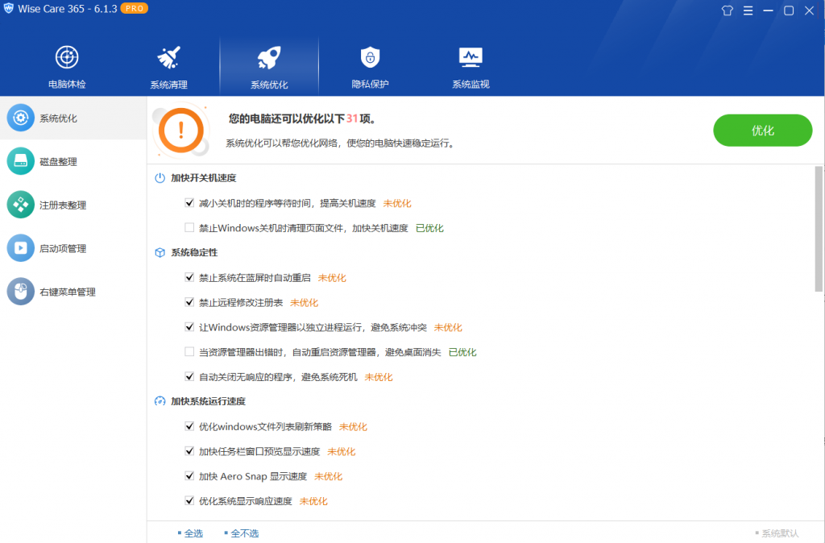Open the 系统清理 broom icon
This screenshot has height=543, width=825.
[x=169, y=57]
